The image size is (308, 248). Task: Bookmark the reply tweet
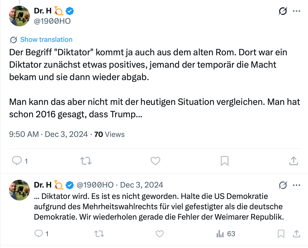click(281, 234)
